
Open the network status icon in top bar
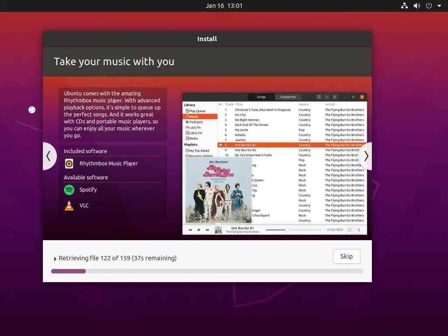click(x=404, y=6)
